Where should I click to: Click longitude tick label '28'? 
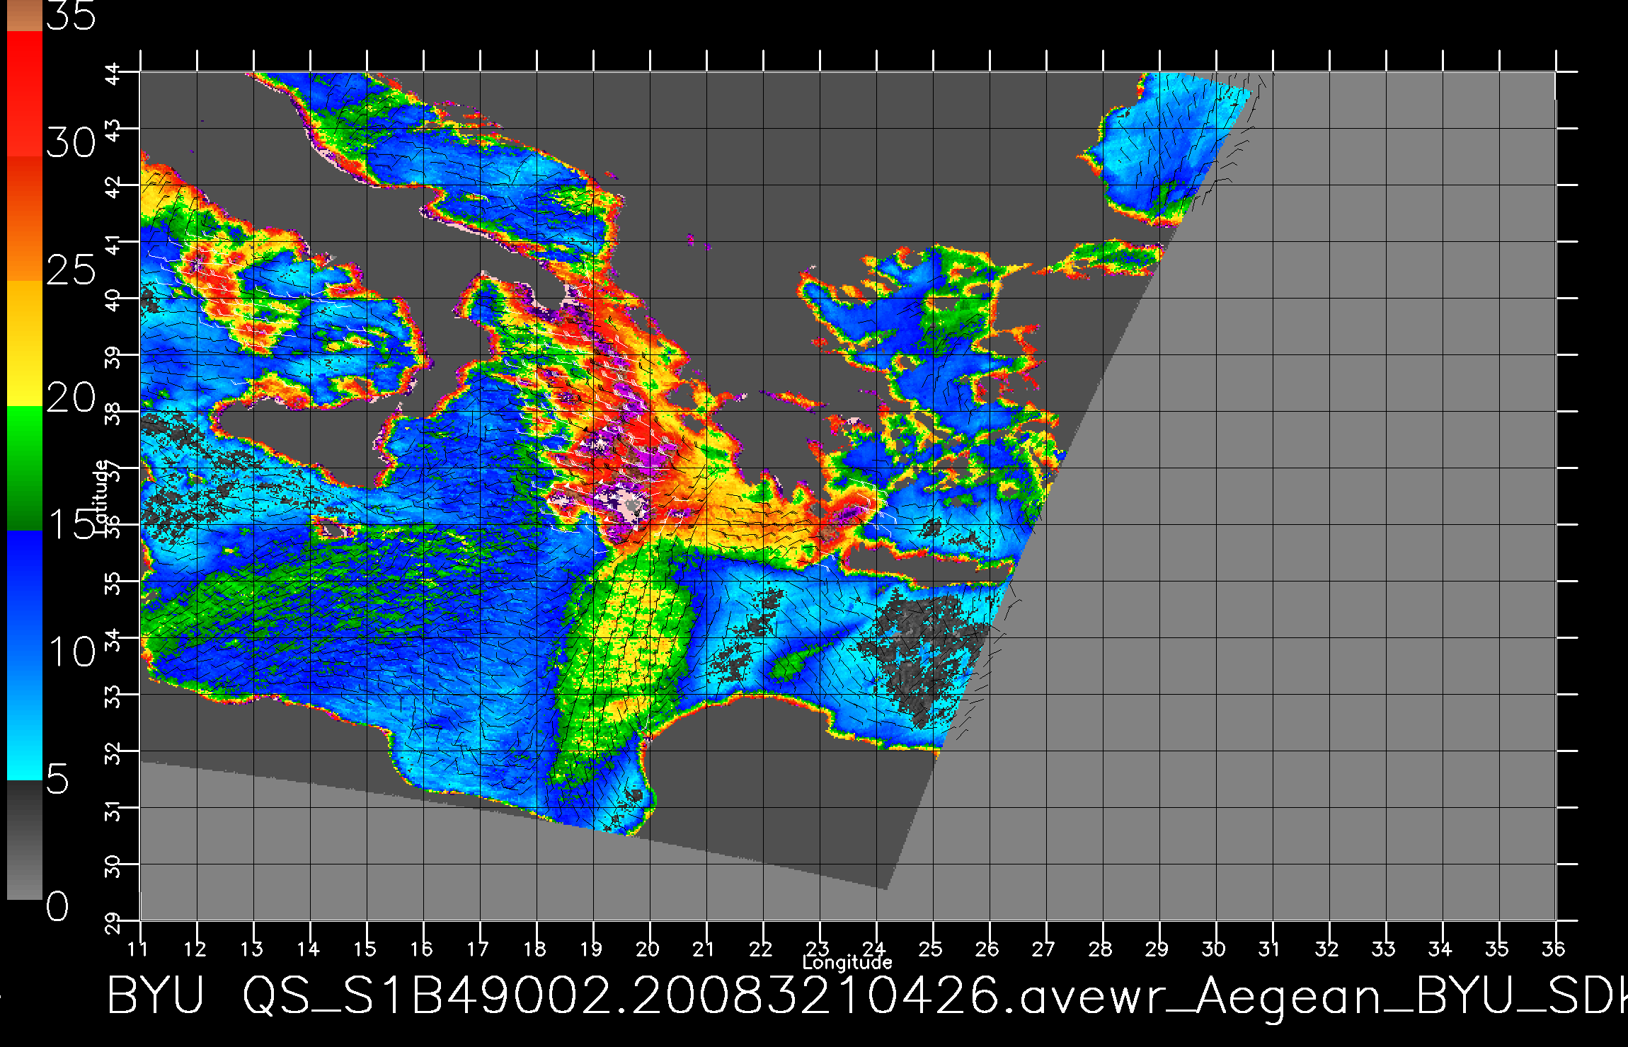point(1101,949)
